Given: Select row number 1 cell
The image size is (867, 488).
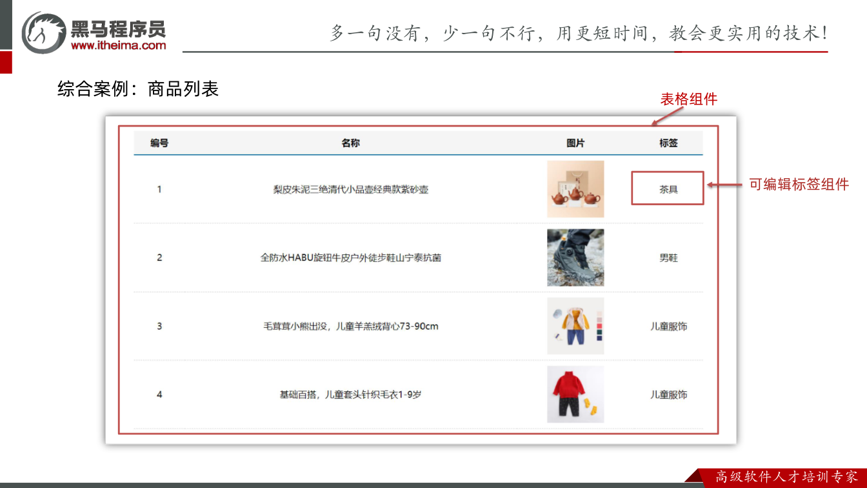Looking at the screenshot, I should click(159, 190).
